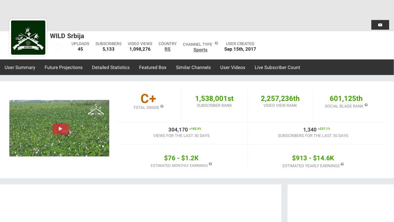394x222 pixels.
Task: Open the Similar Channels tab
Action: coord(193,67)
